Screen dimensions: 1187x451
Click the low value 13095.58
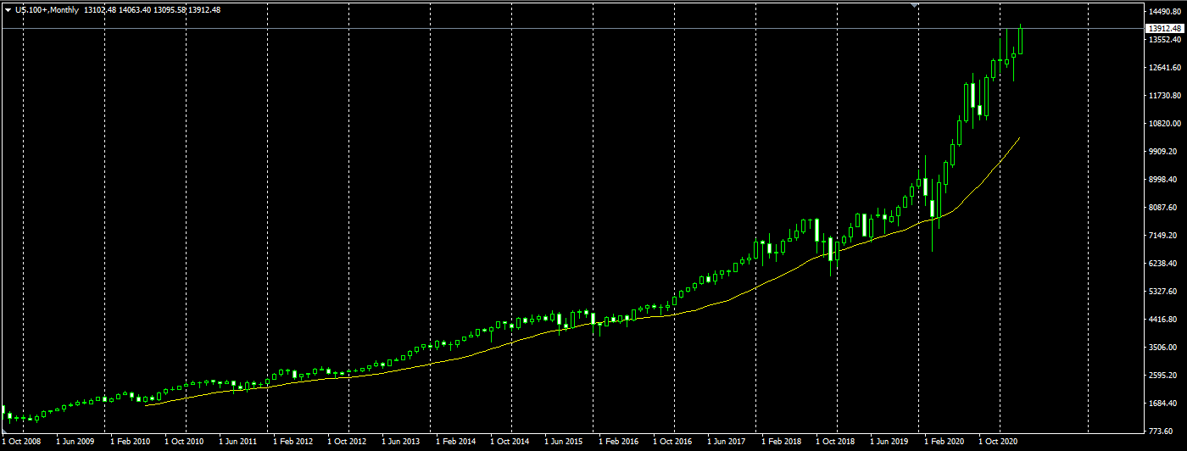tap(169, 9)
